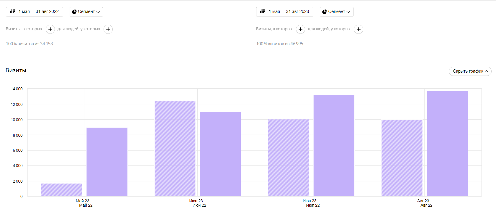Open the 1 мая — 31 авг 2023 date picker

pos(285,12)
